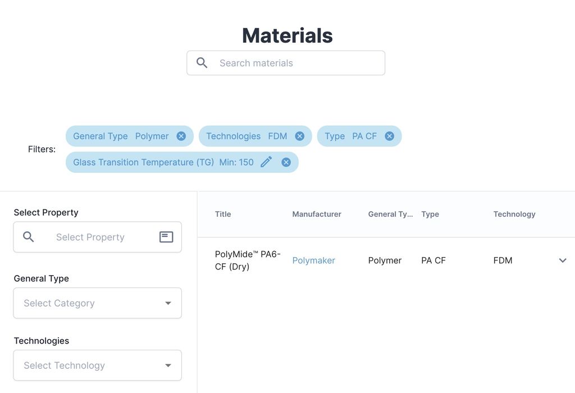Screen dimensions: 575x393
Task: Remove the Technologies FDM filter chip
Action: (x=299, y=136)
